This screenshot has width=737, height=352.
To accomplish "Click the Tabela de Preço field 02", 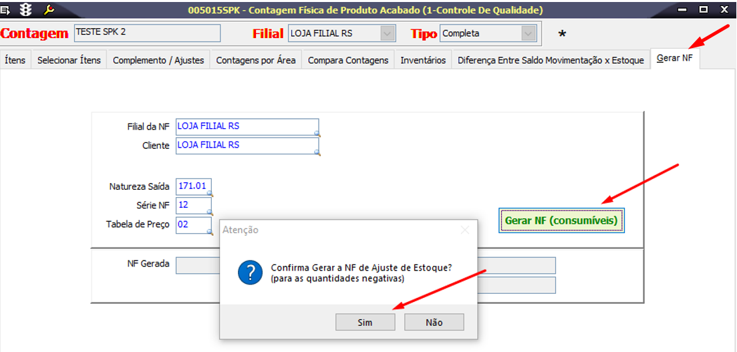I will tap(193, 225).
